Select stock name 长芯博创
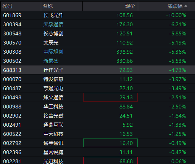Image resolution: width=195 pixels, height=164 pixels. click(53, 33)
